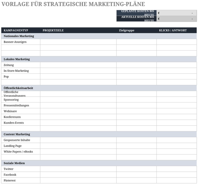Click the Klicks/Antwort cell in the Konferenzen row
Image resolution: width=198 pixels, height=184 pixels.
177,117
